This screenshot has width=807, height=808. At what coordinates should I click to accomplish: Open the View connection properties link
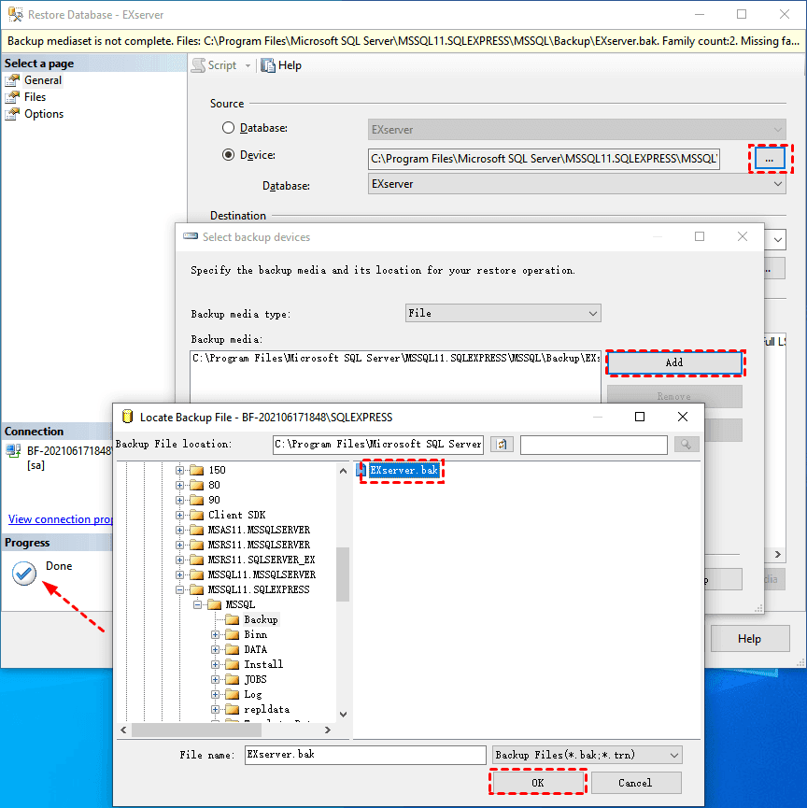61,519
